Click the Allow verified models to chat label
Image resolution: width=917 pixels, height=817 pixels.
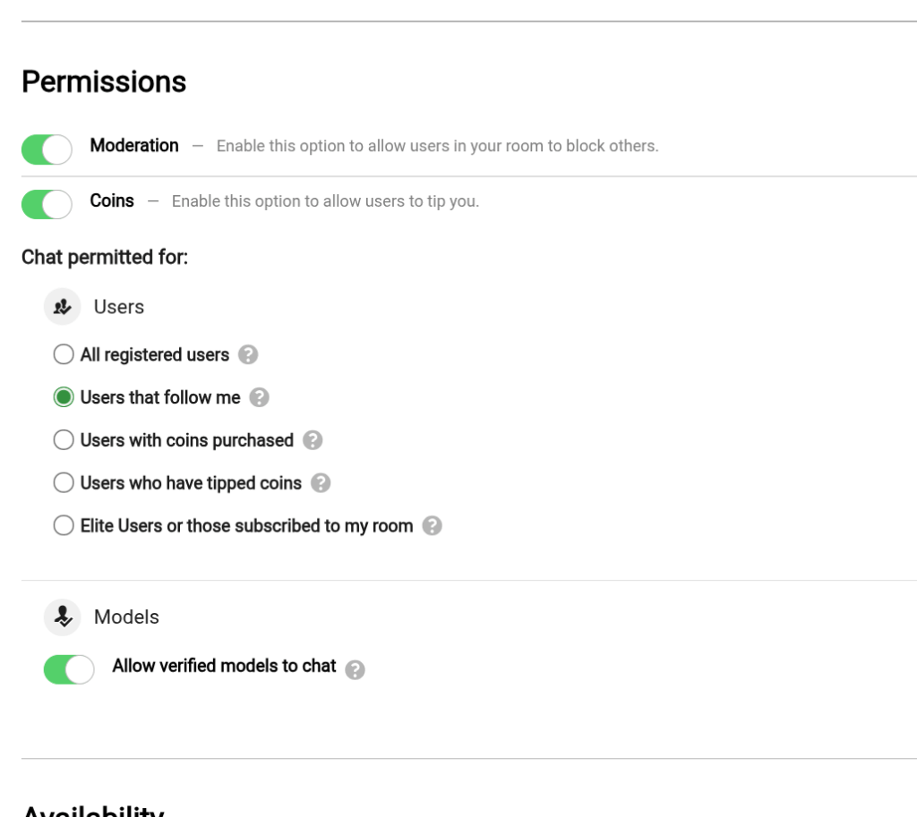point(224,666)
